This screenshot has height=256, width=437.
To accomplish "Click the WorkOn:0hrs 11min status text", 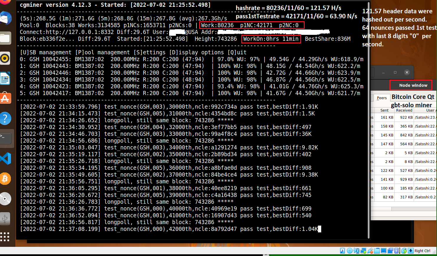I will (x=271, y=39).
